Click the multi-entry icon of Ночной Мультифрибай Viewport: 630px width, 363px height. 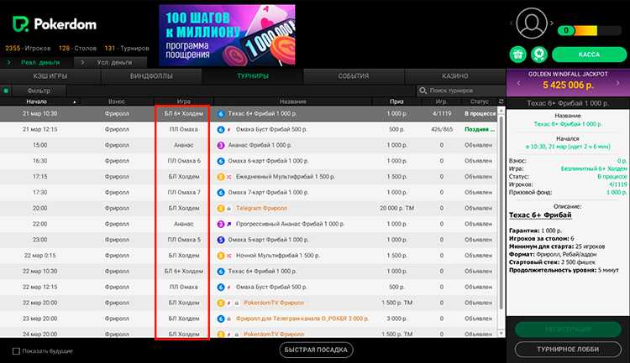229,256
